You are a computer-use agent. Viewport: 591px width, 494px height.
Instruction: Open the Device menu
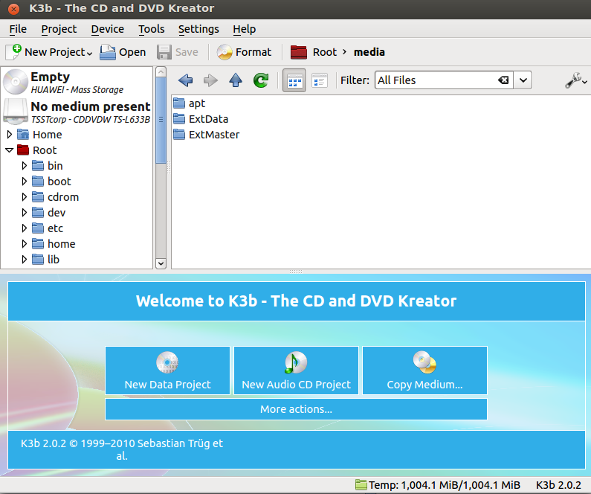[107, 29]
